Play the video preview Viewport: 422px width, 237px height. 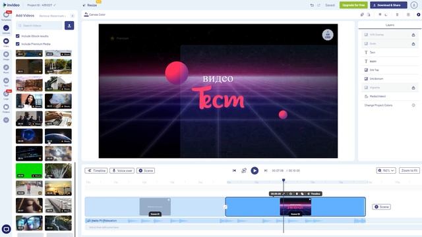click(x=255, y=171)
